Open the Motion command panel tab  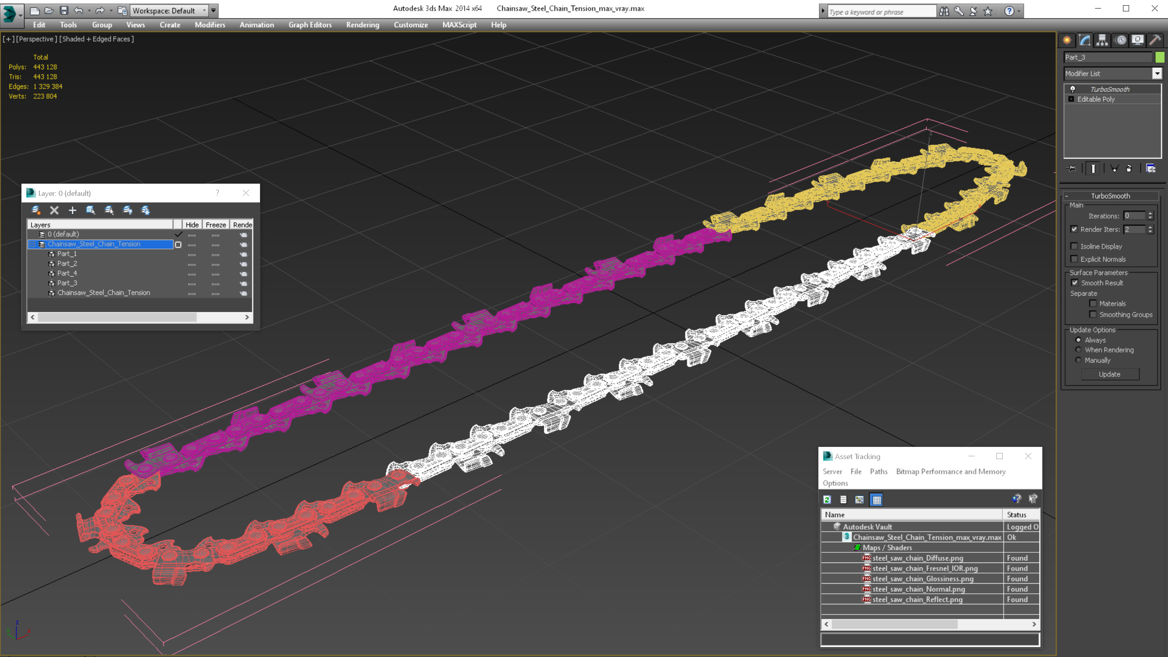click(1121, 40)
